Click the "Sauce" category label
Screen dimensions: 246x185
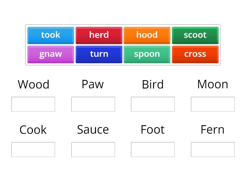[93, 129]
